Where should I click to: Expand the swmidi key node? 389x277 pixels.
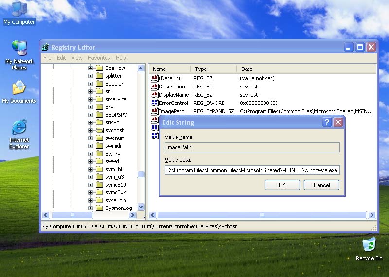(90, 146)
